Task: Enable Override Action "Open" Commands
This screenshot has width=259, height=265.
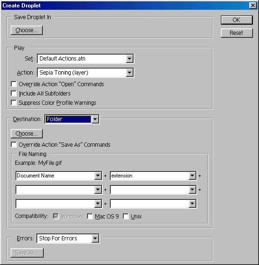Action: pyautogui.click(x=13, y=84)
